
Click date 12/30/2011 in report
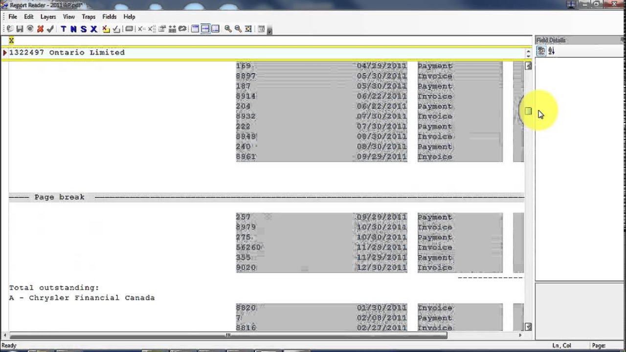click(381, 267)
